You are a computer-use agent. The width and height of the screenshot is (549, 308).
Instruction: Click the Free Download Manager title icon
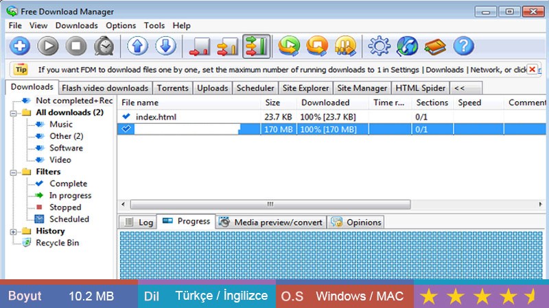[12, 11]
